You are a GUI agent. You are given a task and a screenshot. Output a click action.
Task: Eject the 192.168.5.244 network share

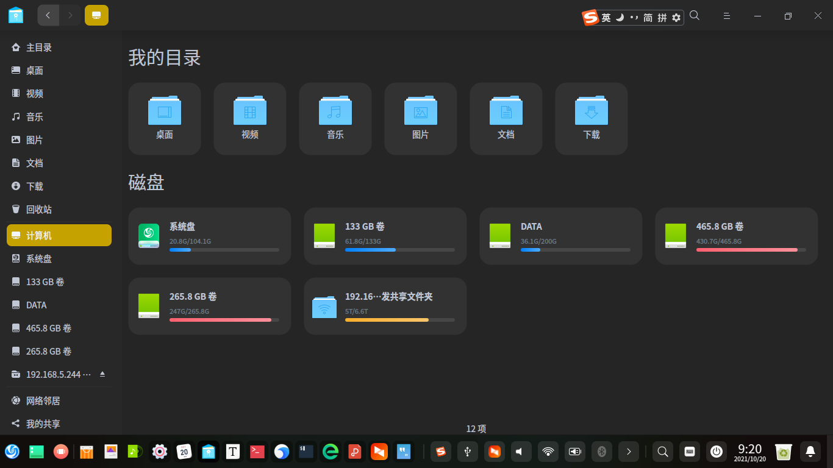[102, 374]
